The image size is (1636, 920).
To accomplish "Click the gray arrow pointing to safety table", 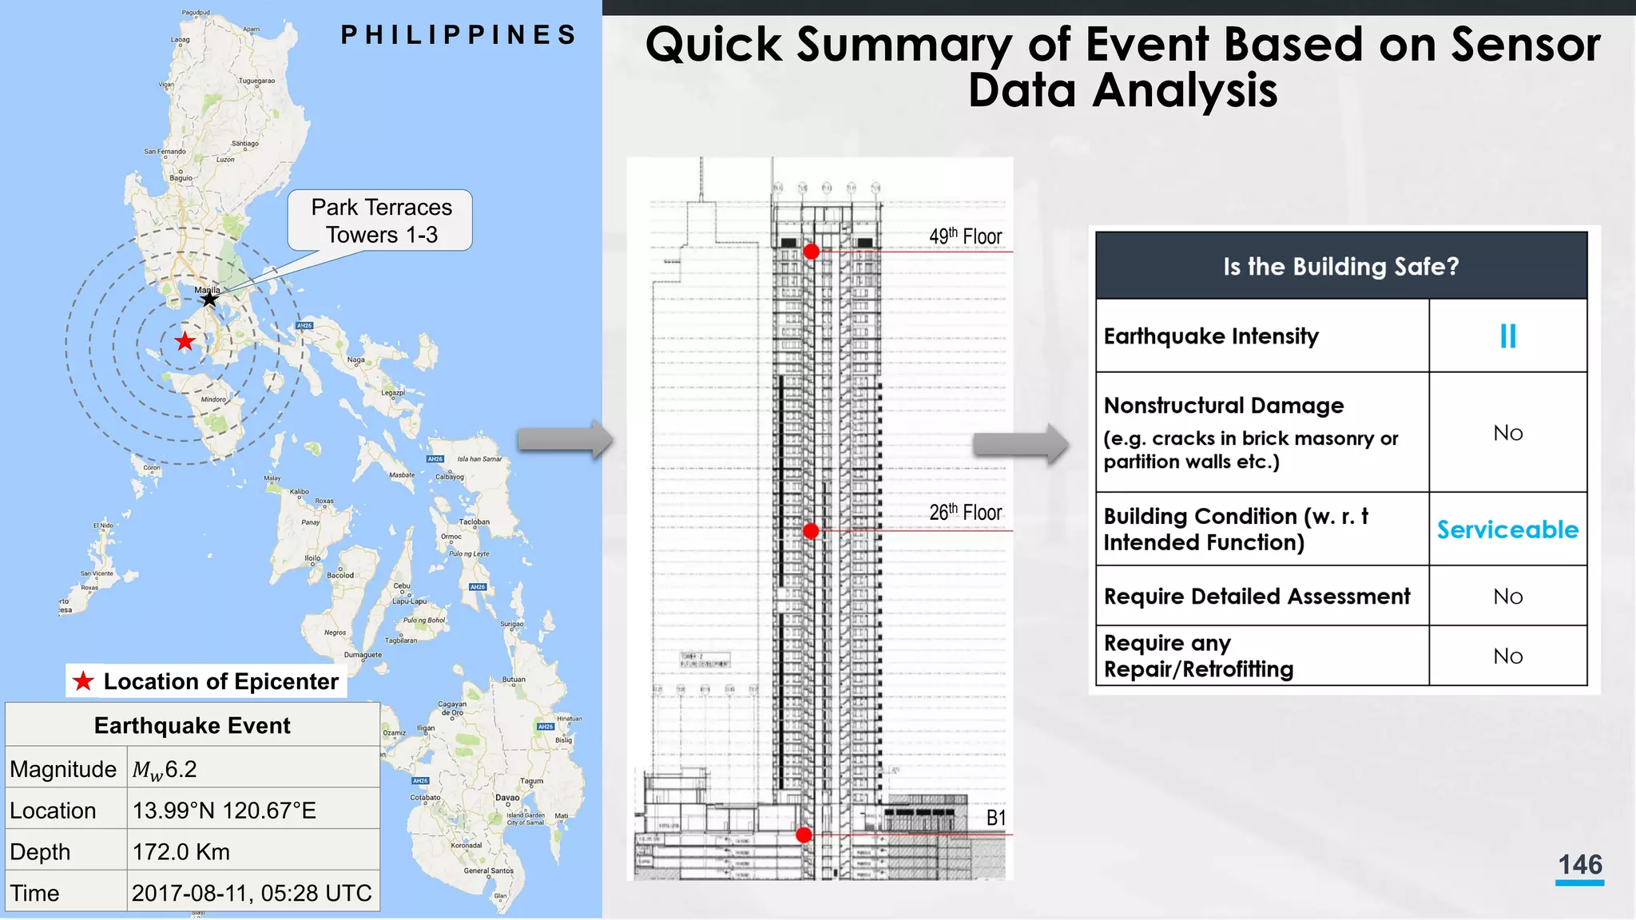I will click(x=1020, y=444).
